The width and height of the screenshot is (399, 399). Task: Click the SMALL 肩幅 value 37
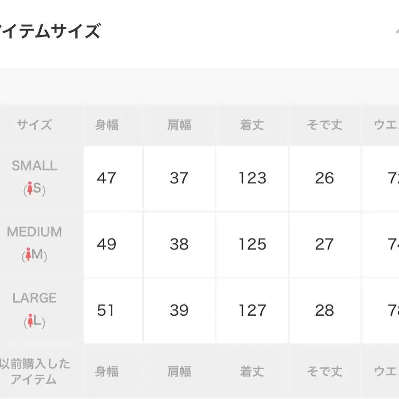coord(179,178)
